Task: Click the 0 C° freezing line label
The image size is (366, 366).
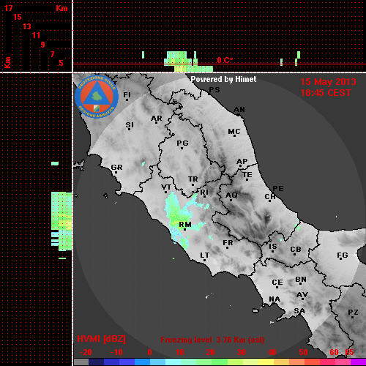Action: 225,60
